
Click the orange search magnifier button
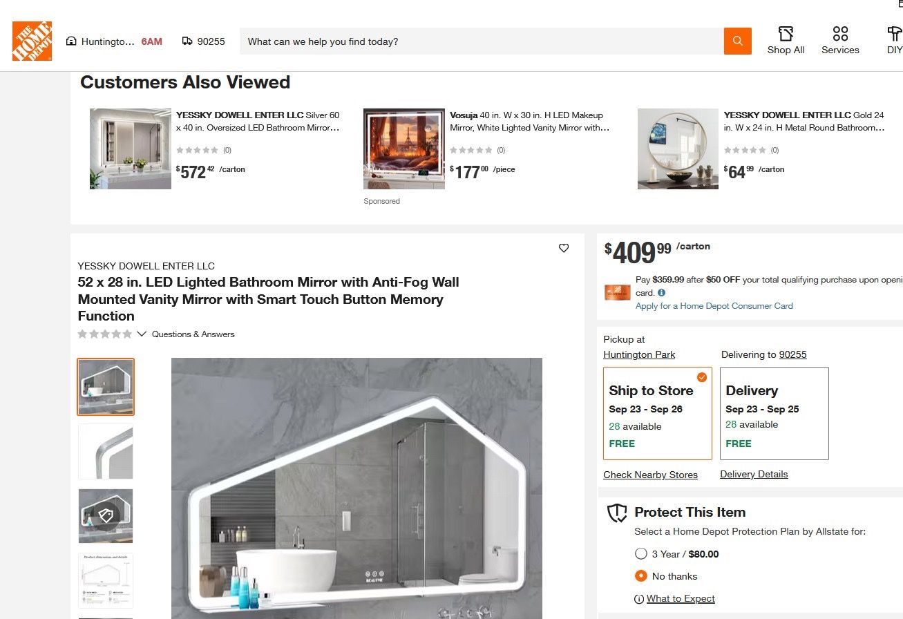(737, 41)
